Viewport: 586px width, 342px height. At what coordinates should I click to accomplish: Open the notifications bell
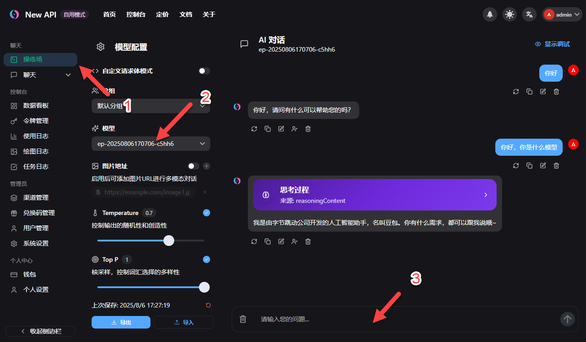pyautogui.click(x=489, y=14)
